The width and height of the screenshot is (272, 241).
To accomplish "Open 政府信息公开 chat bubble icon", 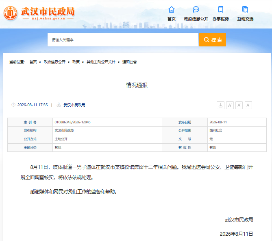I will pos(196,9).
